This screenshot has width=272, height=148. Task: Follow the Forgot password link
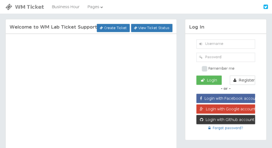pyautogui.click(x=228, y=128)
